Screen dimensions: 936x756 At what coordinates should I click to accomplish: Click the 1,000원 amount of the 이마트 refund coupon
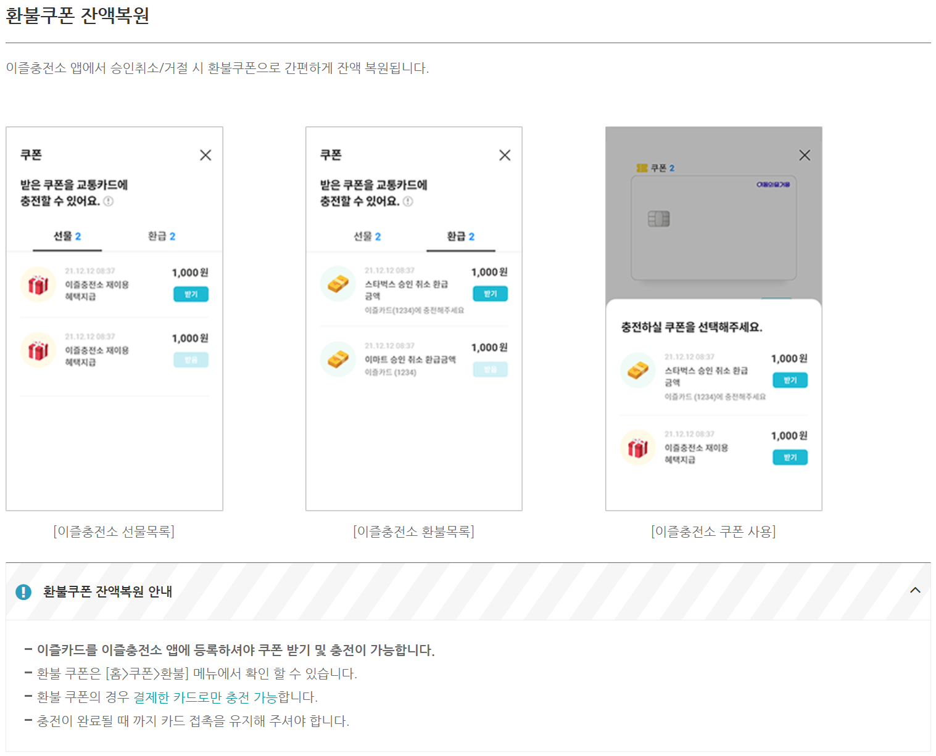[489, 348]
